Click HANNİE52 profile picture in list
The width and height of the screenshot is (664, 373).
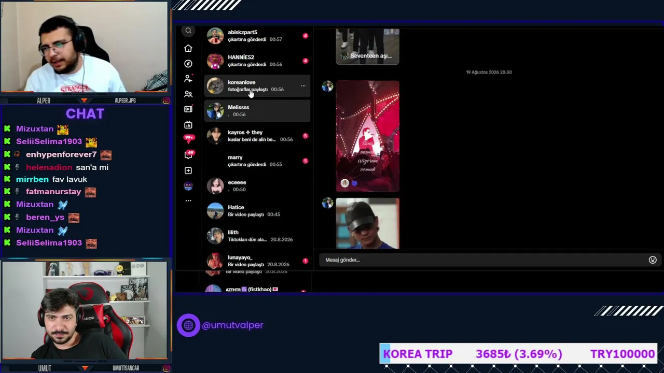pyautogui.click(x=215, y=61)
